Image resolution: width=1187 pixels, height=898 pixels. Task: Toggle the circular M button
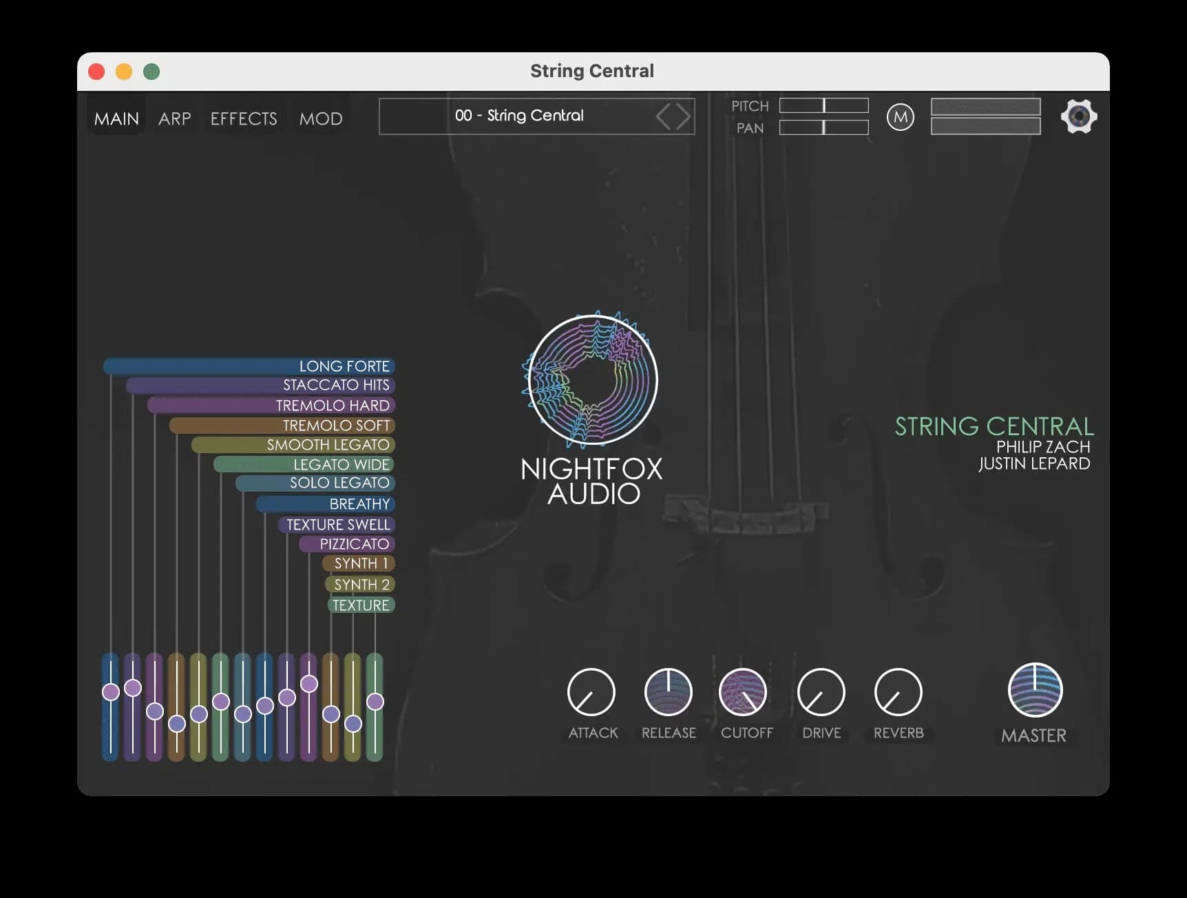(900, 117)
